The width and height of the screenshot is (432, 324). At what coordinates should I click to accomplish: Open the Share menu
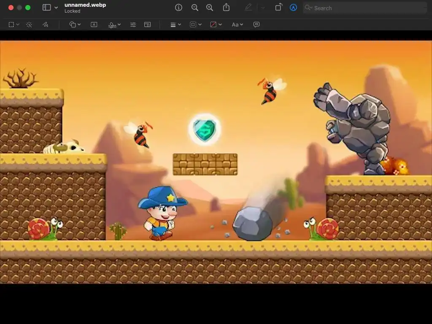point(226,7)
